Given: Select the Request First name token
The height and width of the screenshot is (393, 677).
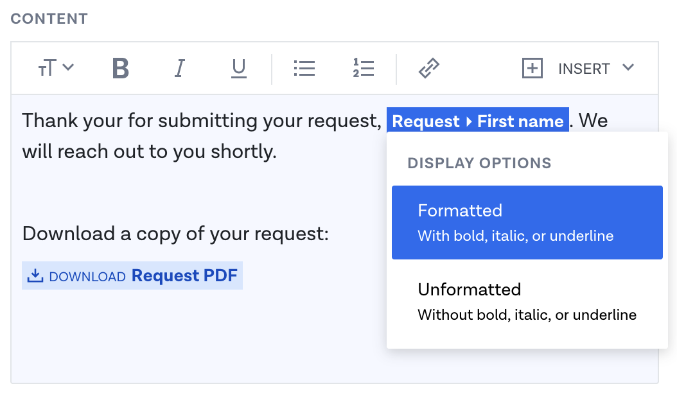Looking at the screenshot, I should pyautogui.click(x=477, y=121).
